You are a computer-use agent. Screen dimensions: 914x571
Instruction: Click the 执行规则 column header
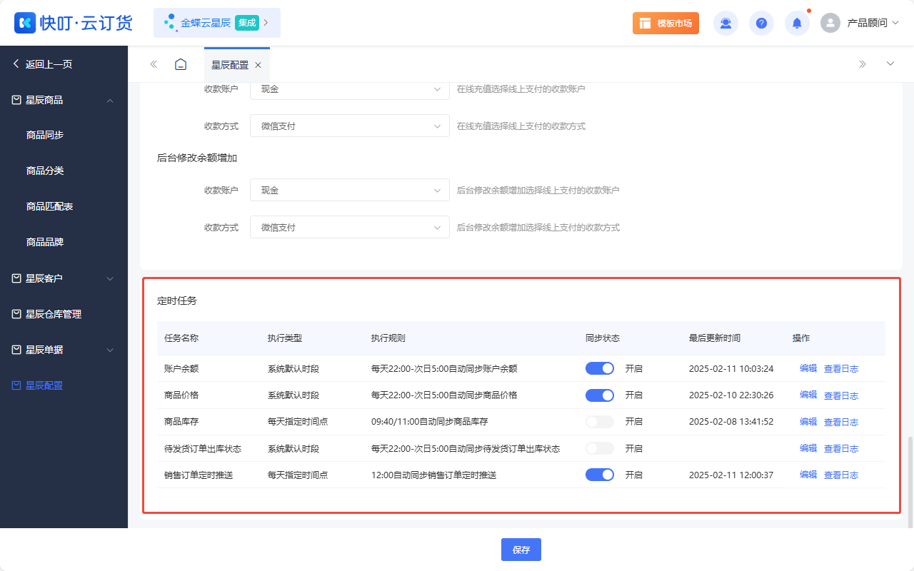(x=388, y=338)
